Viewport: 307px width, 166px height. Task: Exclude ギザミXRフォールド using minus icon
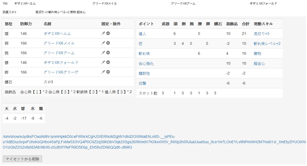[108, 62]
